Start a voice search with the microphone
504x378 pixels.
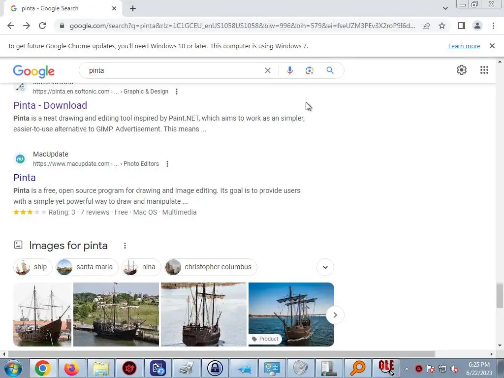tap(289, 70)
